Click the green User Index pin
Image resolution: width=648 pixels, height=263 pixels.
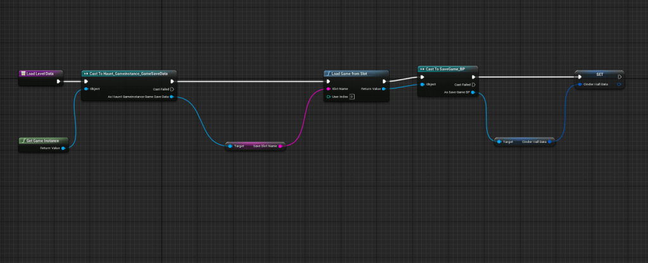point(328,97)
